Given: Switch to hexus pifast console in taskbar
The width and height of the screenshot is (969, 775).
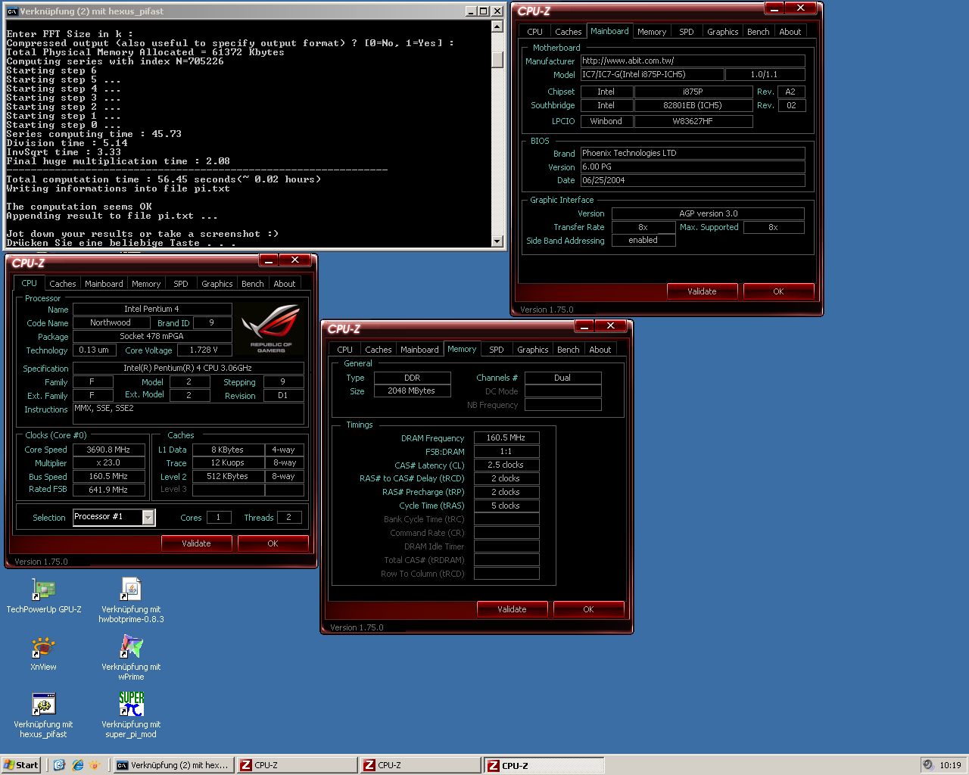Looking at the screenshot, I should pyautogui.click(x=173, y=765).
